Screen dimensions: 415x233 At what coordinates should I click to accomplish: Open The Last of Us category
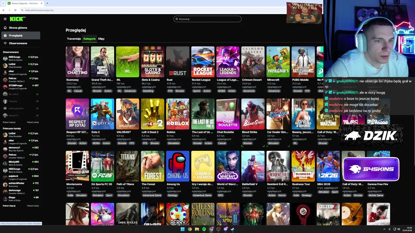point(203,114)
